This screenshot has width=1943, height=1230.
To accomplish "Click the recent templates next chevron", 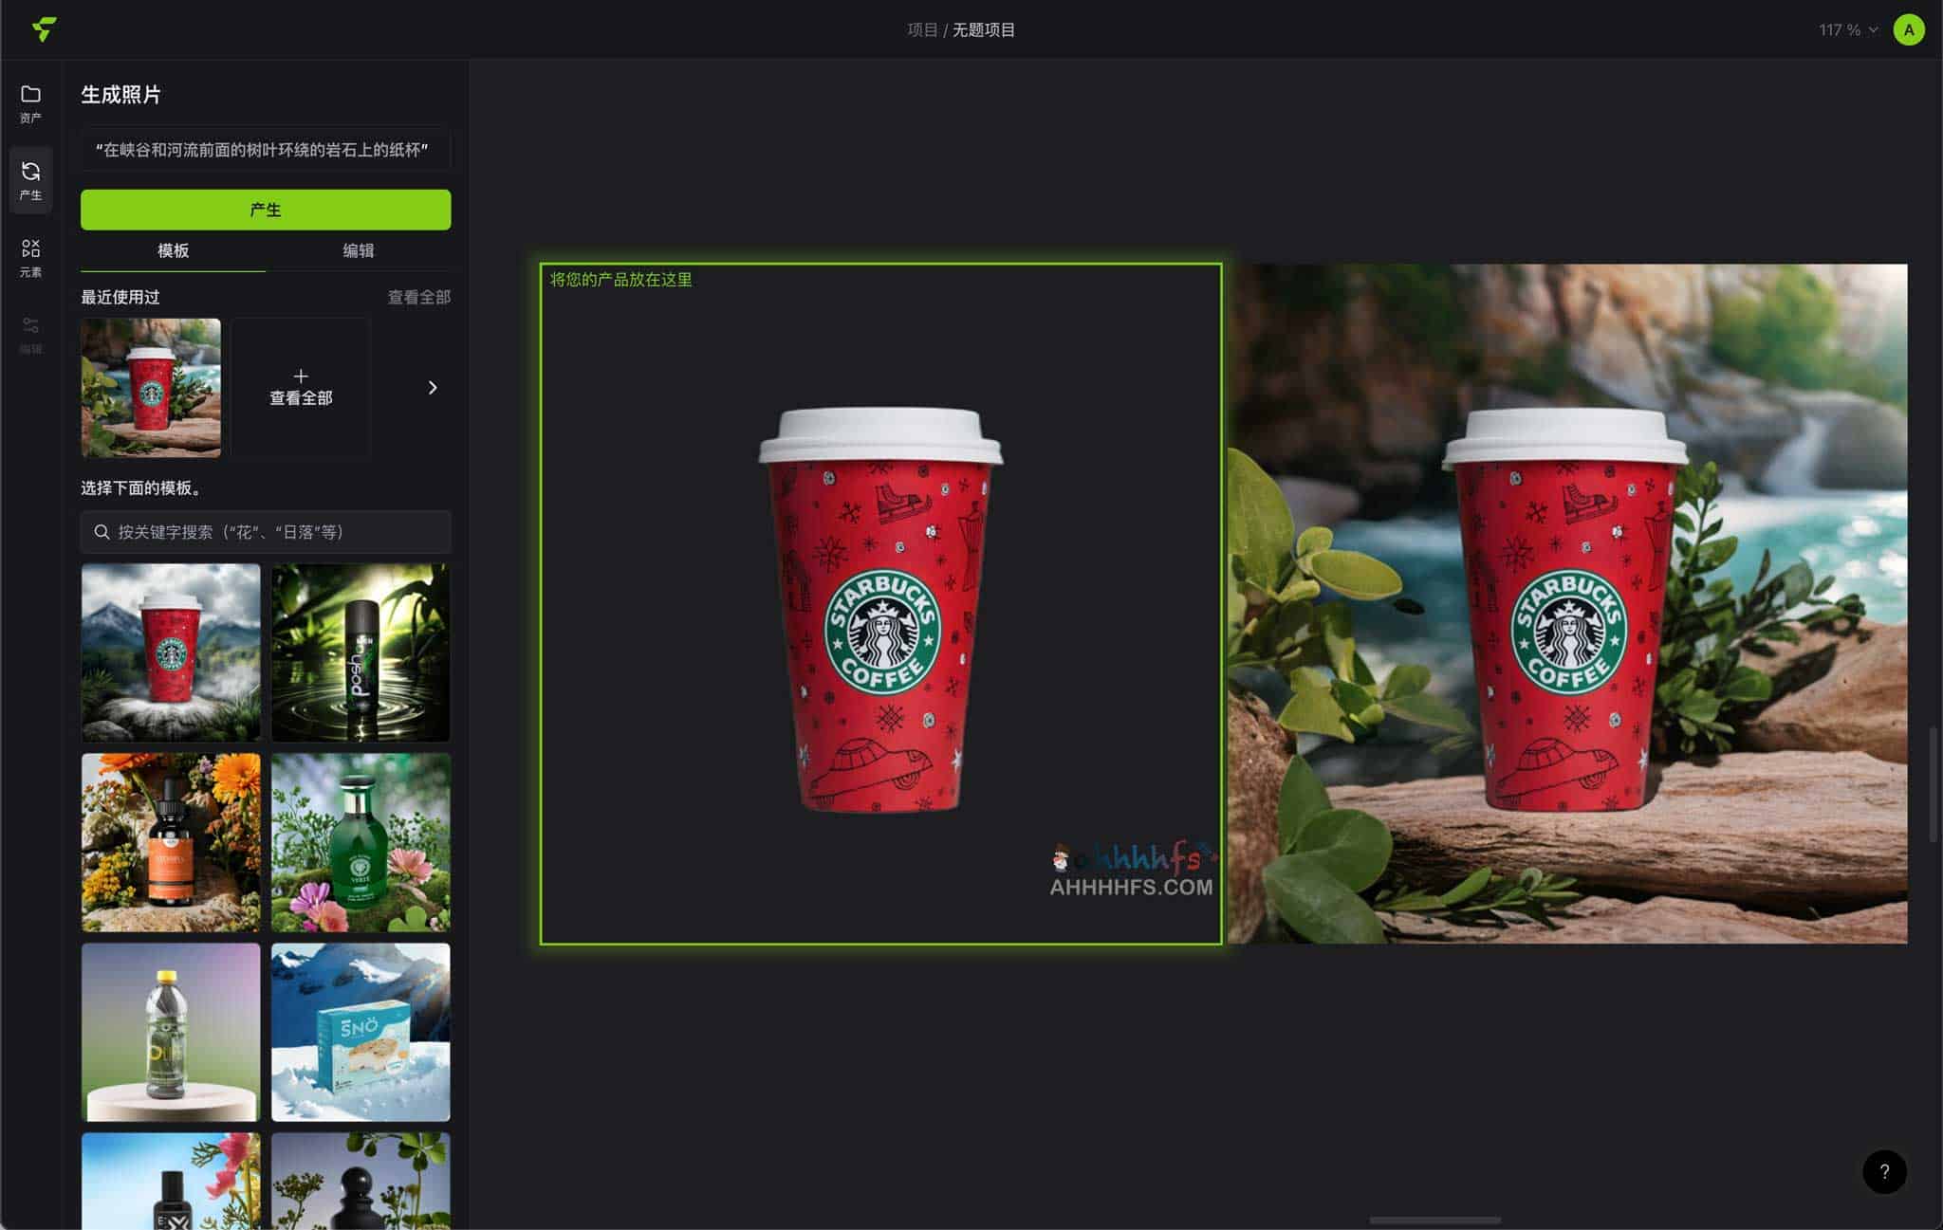I will click(433, 387).
